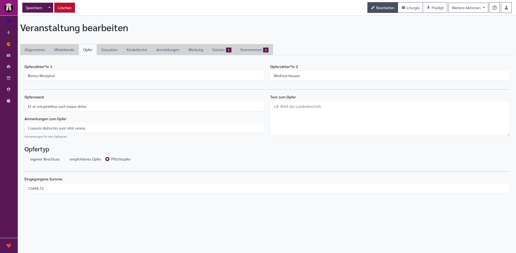Switch to the Mitwirkende tab
The image size is (516, 253).
64,50
